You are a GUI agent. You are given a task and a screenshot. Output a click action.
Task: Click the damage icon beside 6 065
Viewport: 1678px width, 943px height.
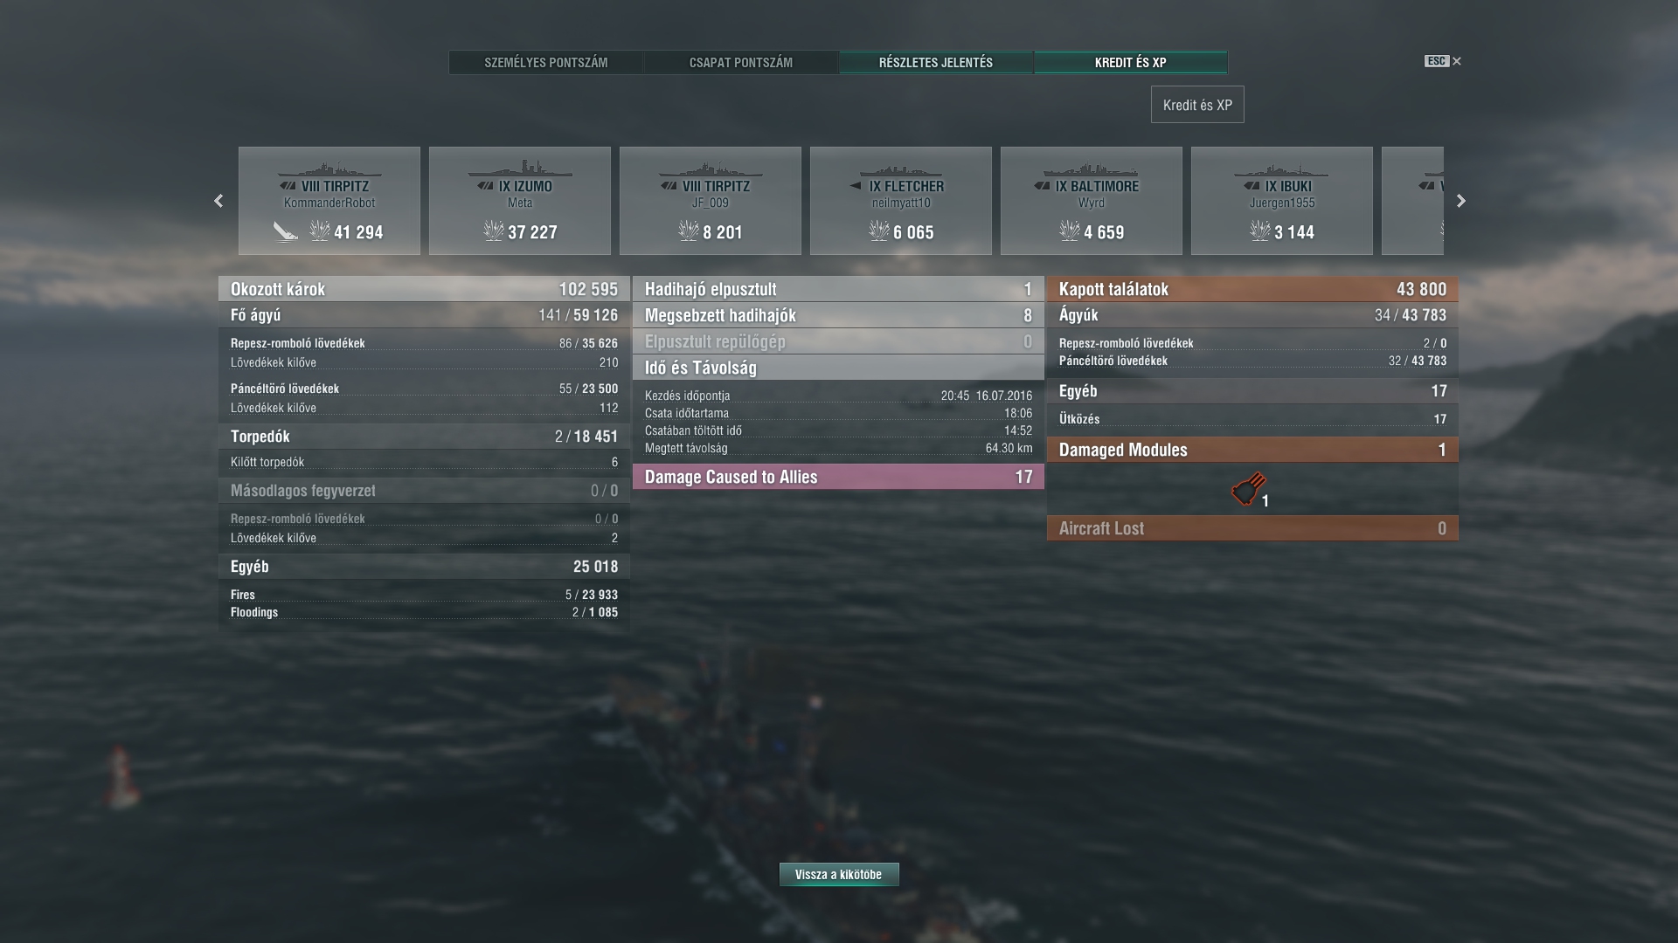pos(879,231)
